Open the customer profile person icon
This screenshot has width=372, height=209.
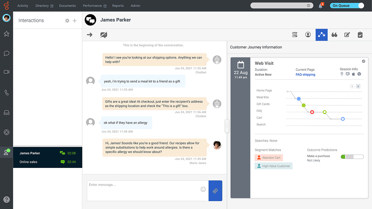tap(308, 35)
